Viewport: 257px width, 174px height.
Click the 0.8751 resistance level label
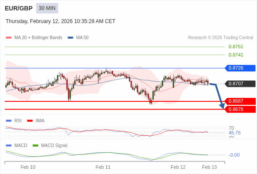point(236,47)
